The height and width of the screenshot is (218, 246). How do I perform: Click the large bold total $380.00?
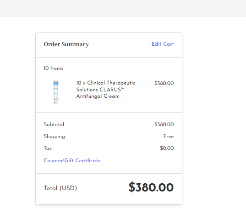[x=151, y=187]
